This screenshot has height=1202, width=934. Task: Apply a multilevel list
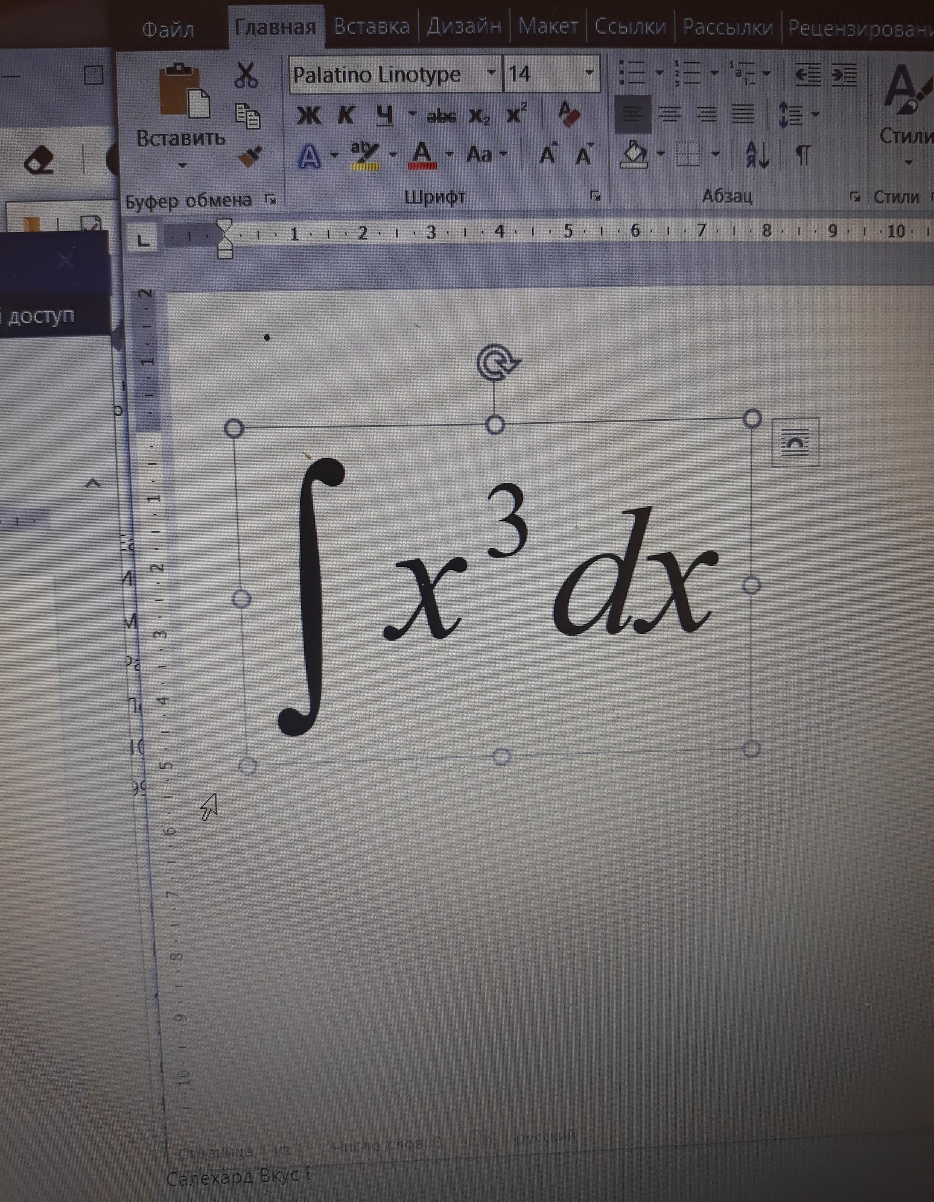742,73
